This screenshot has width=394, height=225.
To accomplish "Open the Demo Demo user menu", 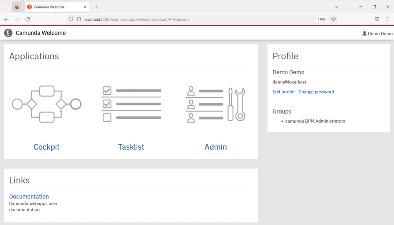I will click(377, 33).
